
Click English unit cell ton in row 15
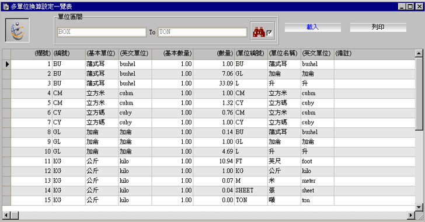click(317, 200)
